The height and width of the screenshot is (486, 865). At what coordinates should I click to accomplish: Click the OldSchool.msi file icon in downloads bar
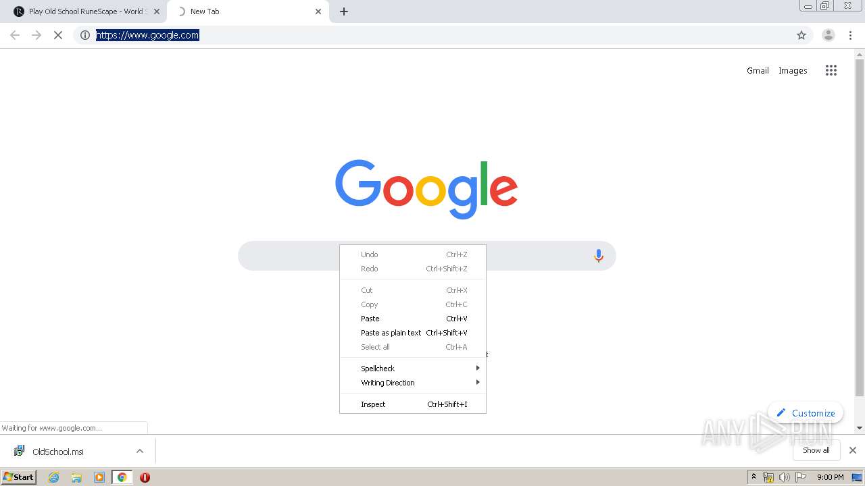tap(19, 451)
